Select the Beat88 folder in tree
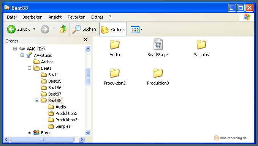Viewport: 258px width, 146px height. point(52,100)
